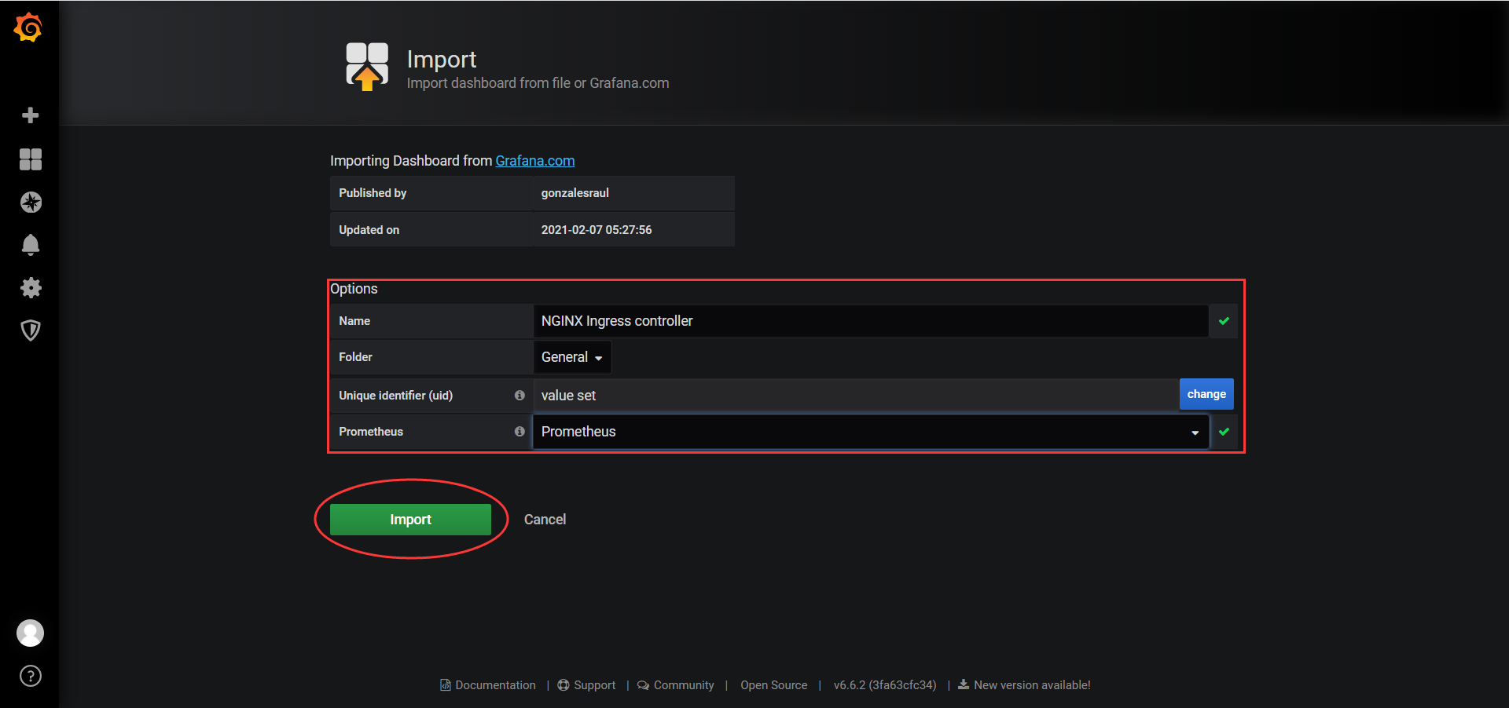Click the subtitle 'Import dashboard from file or Grafana.com'
Screen dimensions: 1509x708
[x=538, y=83]
